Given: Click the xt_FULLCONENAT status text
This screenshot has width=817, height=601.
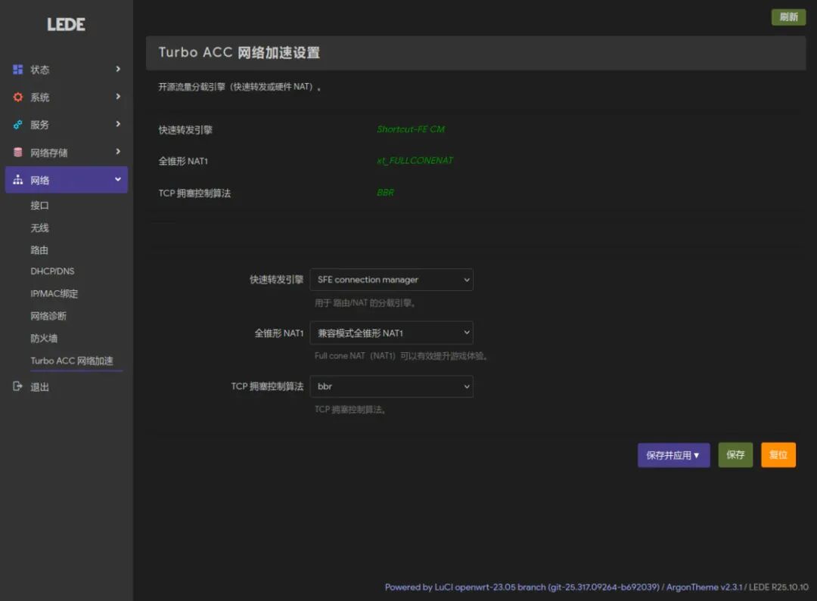Looking at the screenshot, I should (x=415, y=160).
